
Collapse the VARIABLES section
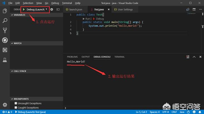point(36,15)
